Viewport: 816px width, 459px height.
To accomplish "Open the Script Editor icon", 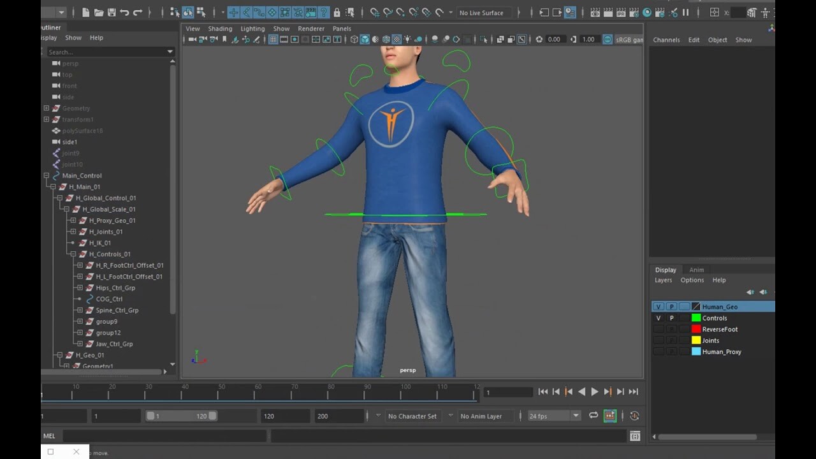I will click(635, 436).
